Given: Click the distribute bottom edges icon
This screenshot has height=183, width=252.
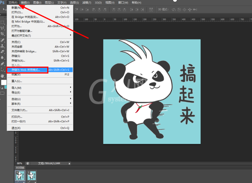Looking at the screenshot, I should 124,10.
